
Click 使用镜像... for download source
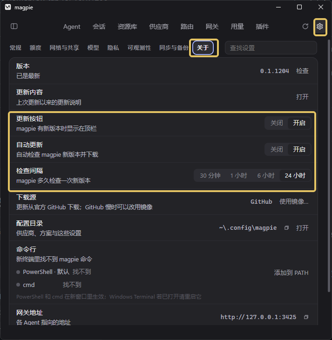click(x=294, y=202)
